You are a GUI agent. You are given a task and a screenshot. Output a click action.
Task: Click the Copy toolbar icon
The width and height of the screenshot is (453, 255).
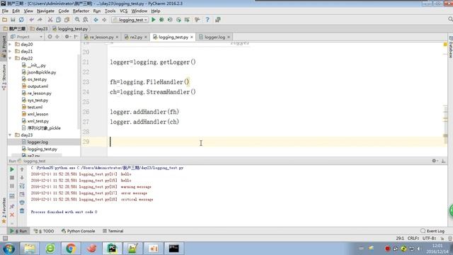point(58,20)
